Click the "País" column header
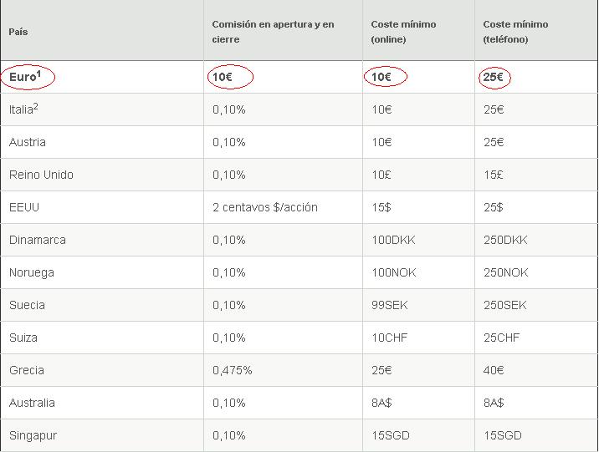The image size is (599, 452). point(18,32)
